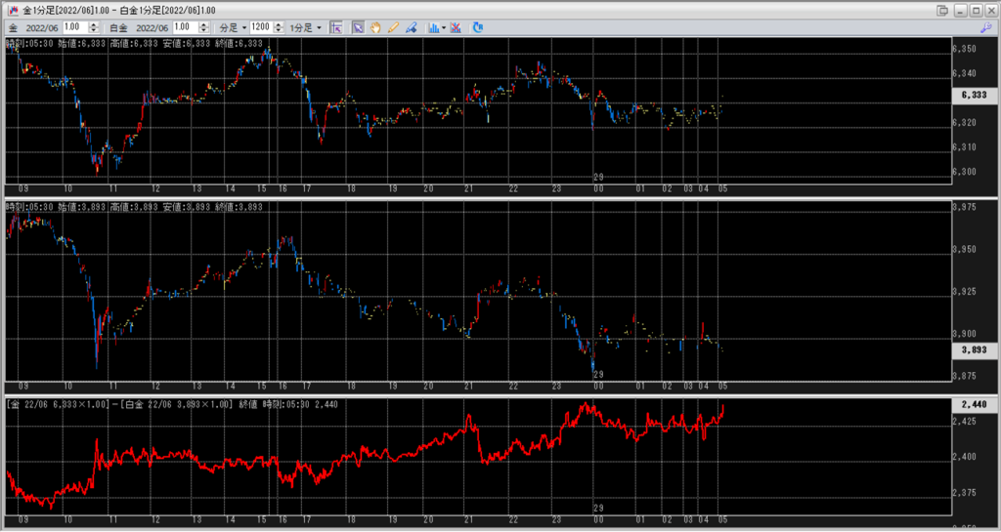Viewport: 1001px width, 532px height.
Task: Click the 1200 bar count field
Action: pos(259,27)
